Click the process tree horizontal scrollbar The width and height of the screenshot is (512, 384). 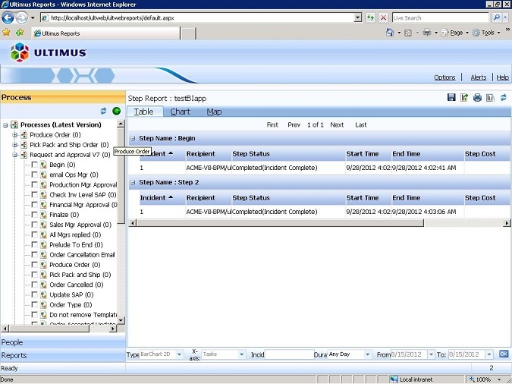(58, 328)
